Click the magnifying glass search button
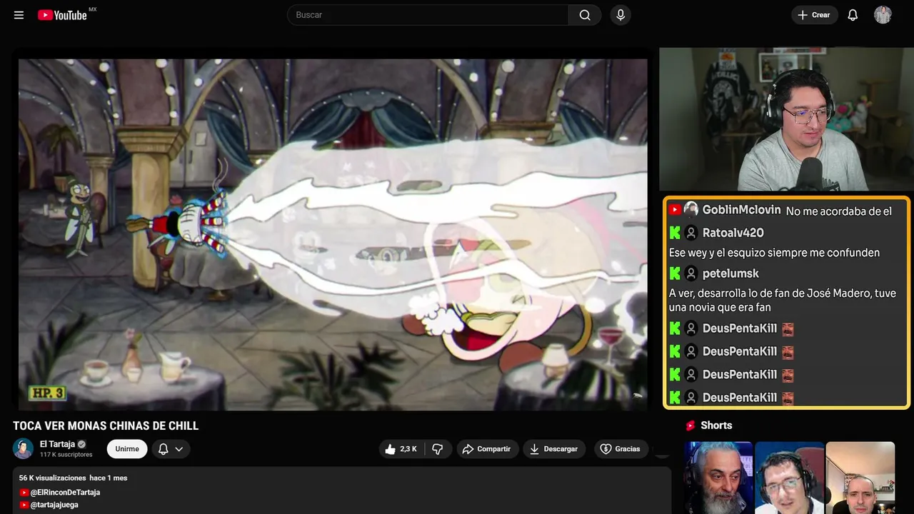 (585, 15)
